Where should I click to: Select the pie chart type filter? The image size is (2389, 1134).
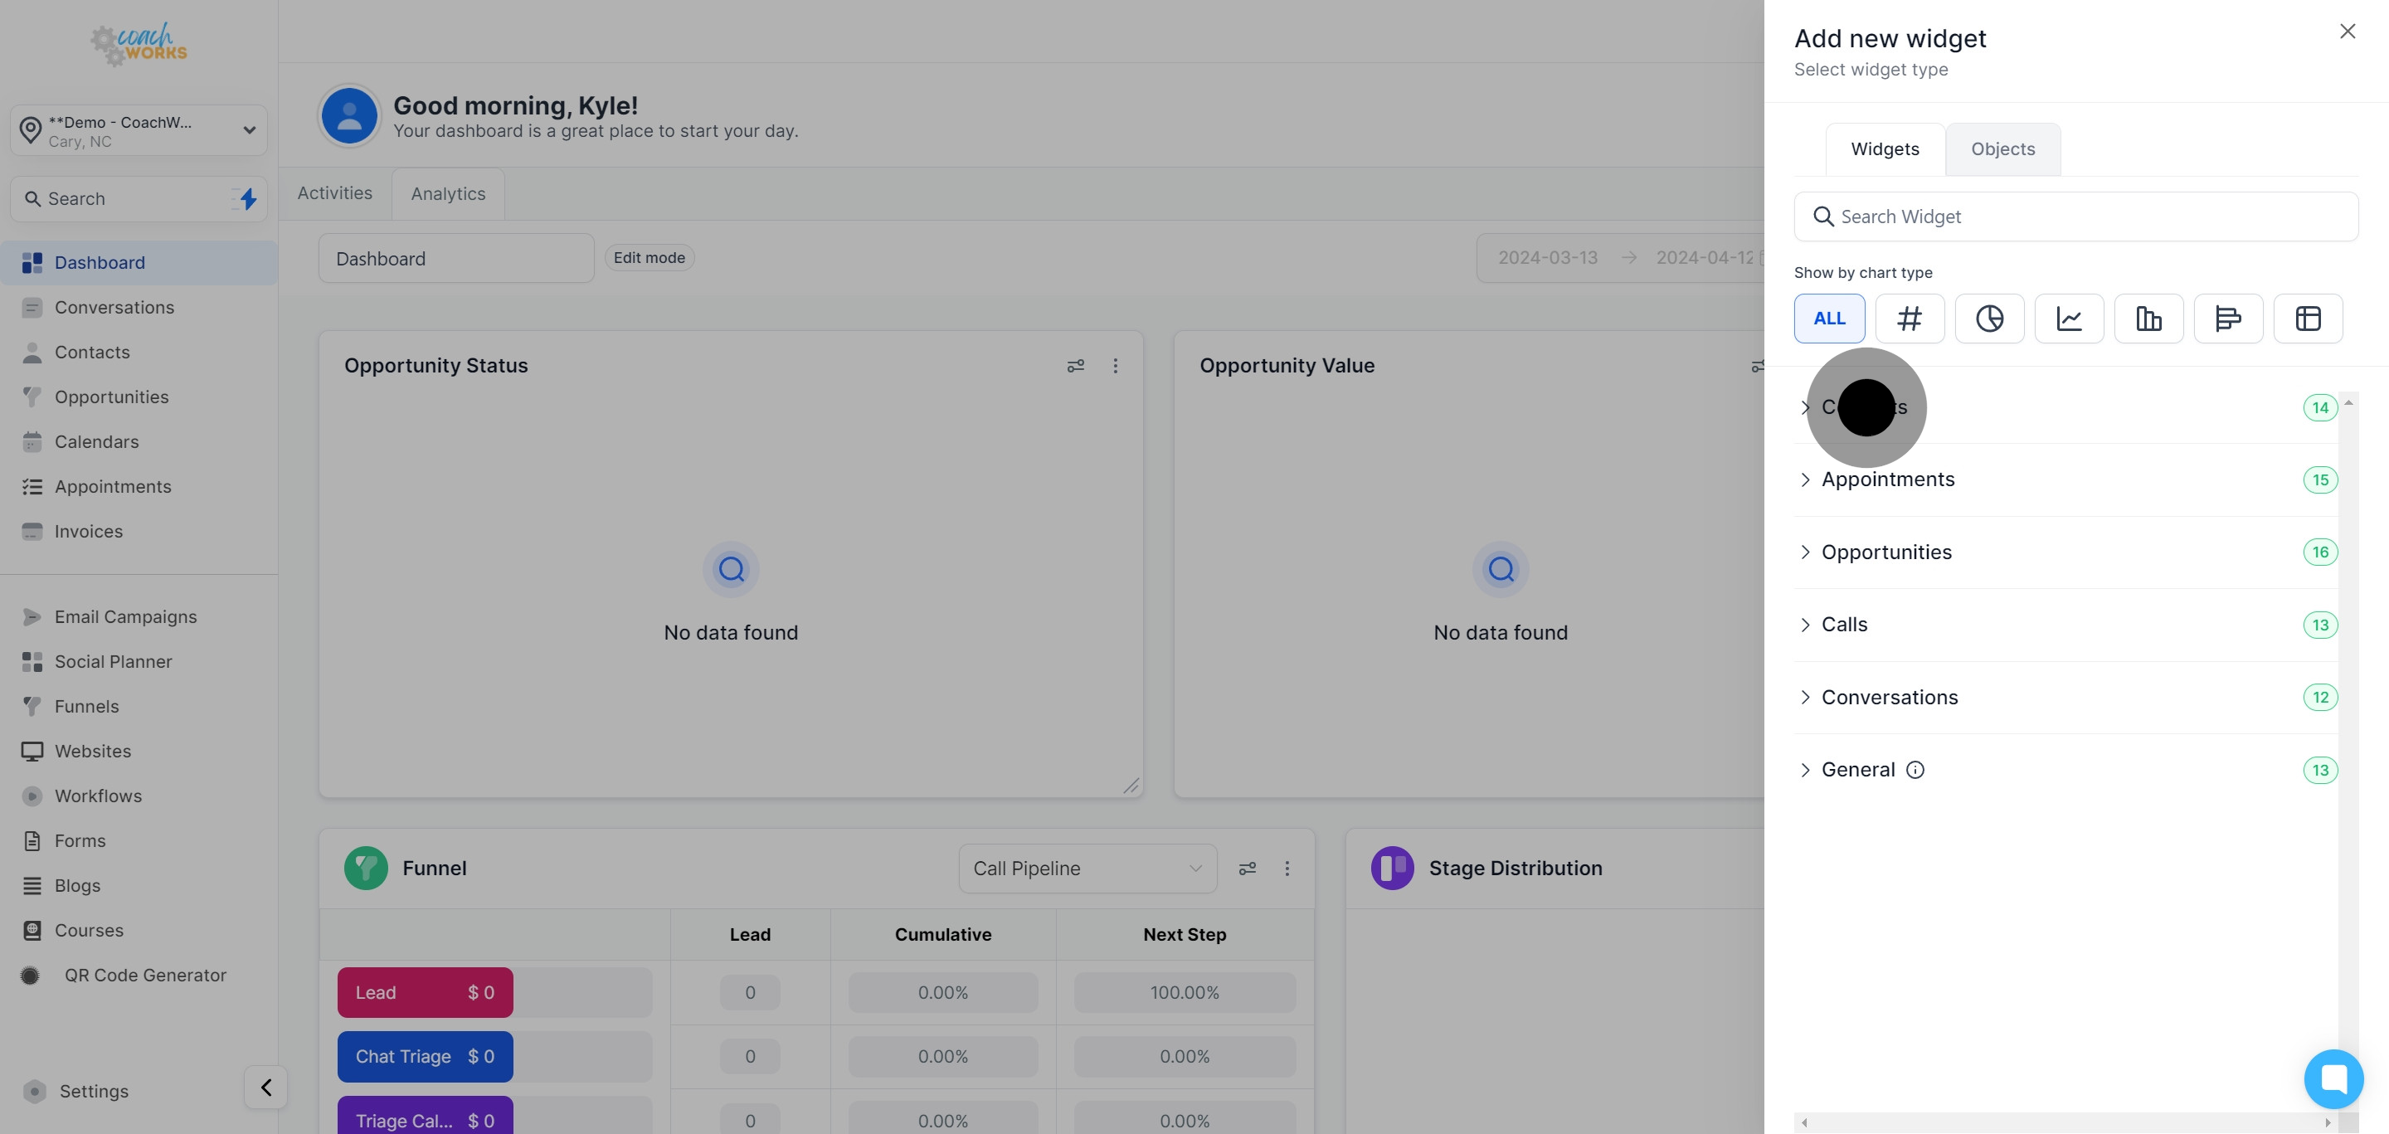1988,318
